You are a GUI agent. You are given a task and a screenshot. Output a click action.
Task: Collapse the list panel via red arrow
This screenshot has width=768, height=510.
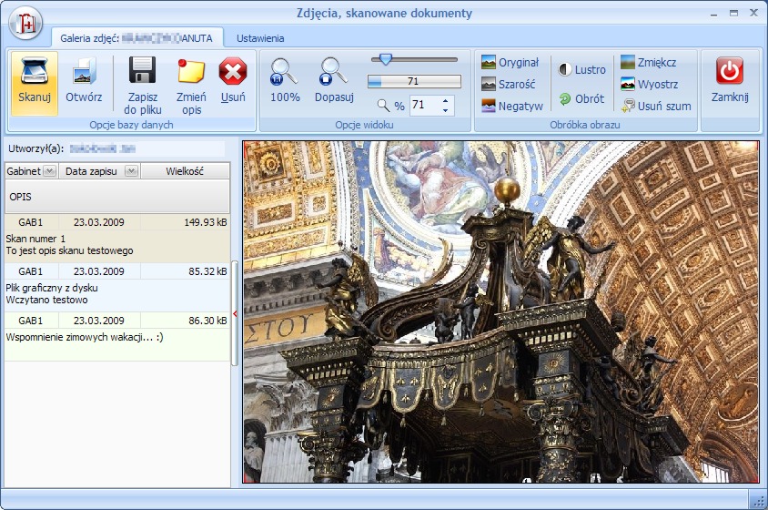236,313
